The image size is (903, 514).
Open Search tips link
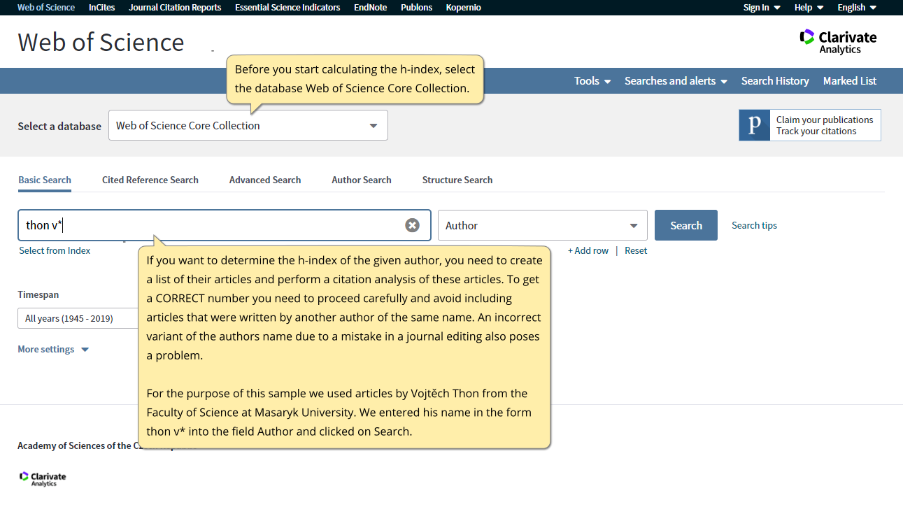pos(754,225)
